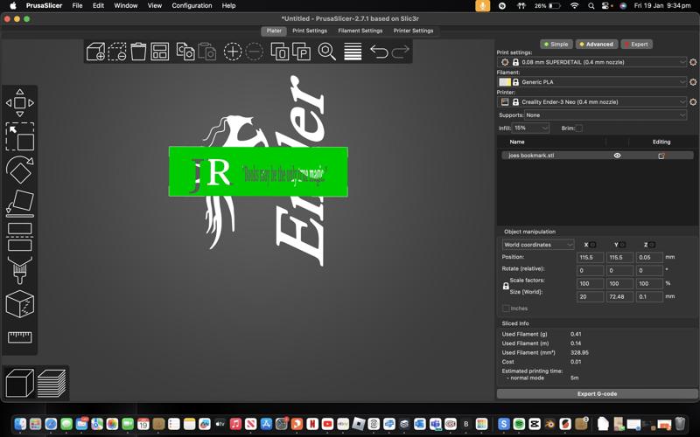
Task: Toggle the scale factors lock icon
Action: (x=506, y=286)
